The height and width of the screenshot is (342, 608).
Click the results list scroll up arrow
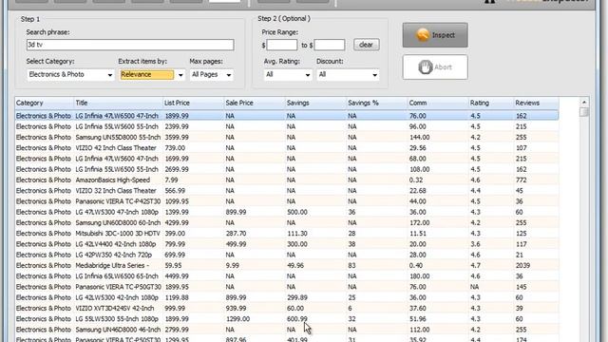[x=584, y=102]
